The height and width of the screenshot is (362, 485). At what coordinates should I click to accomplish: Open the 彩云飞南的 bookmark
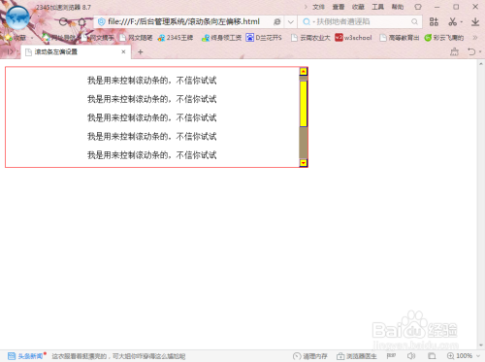[444, 38]
